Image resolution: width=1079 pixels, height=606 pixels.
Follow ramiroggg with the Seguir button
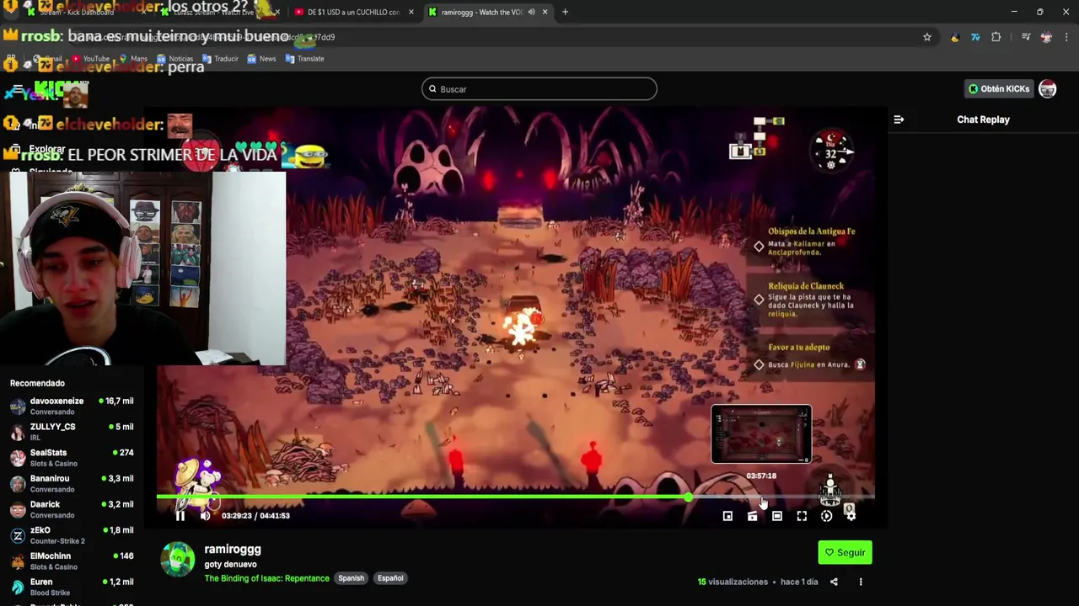coord(845,552)
